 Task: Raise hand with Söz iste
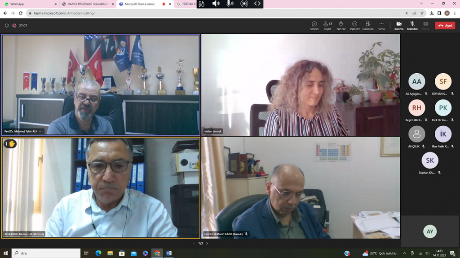(341, 25)
